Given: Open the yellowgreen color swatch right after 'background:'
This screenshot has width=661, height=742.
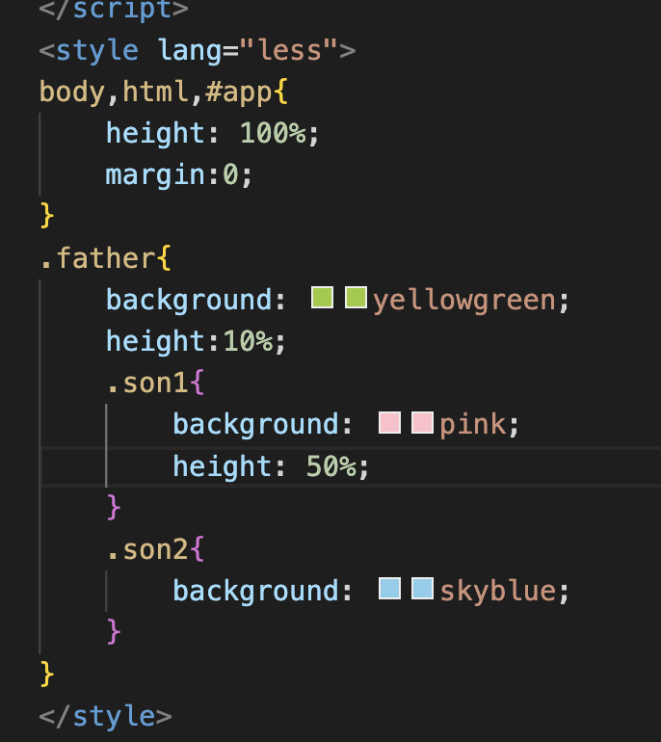Looking at the screenshot, I should [x=322, y=298].
